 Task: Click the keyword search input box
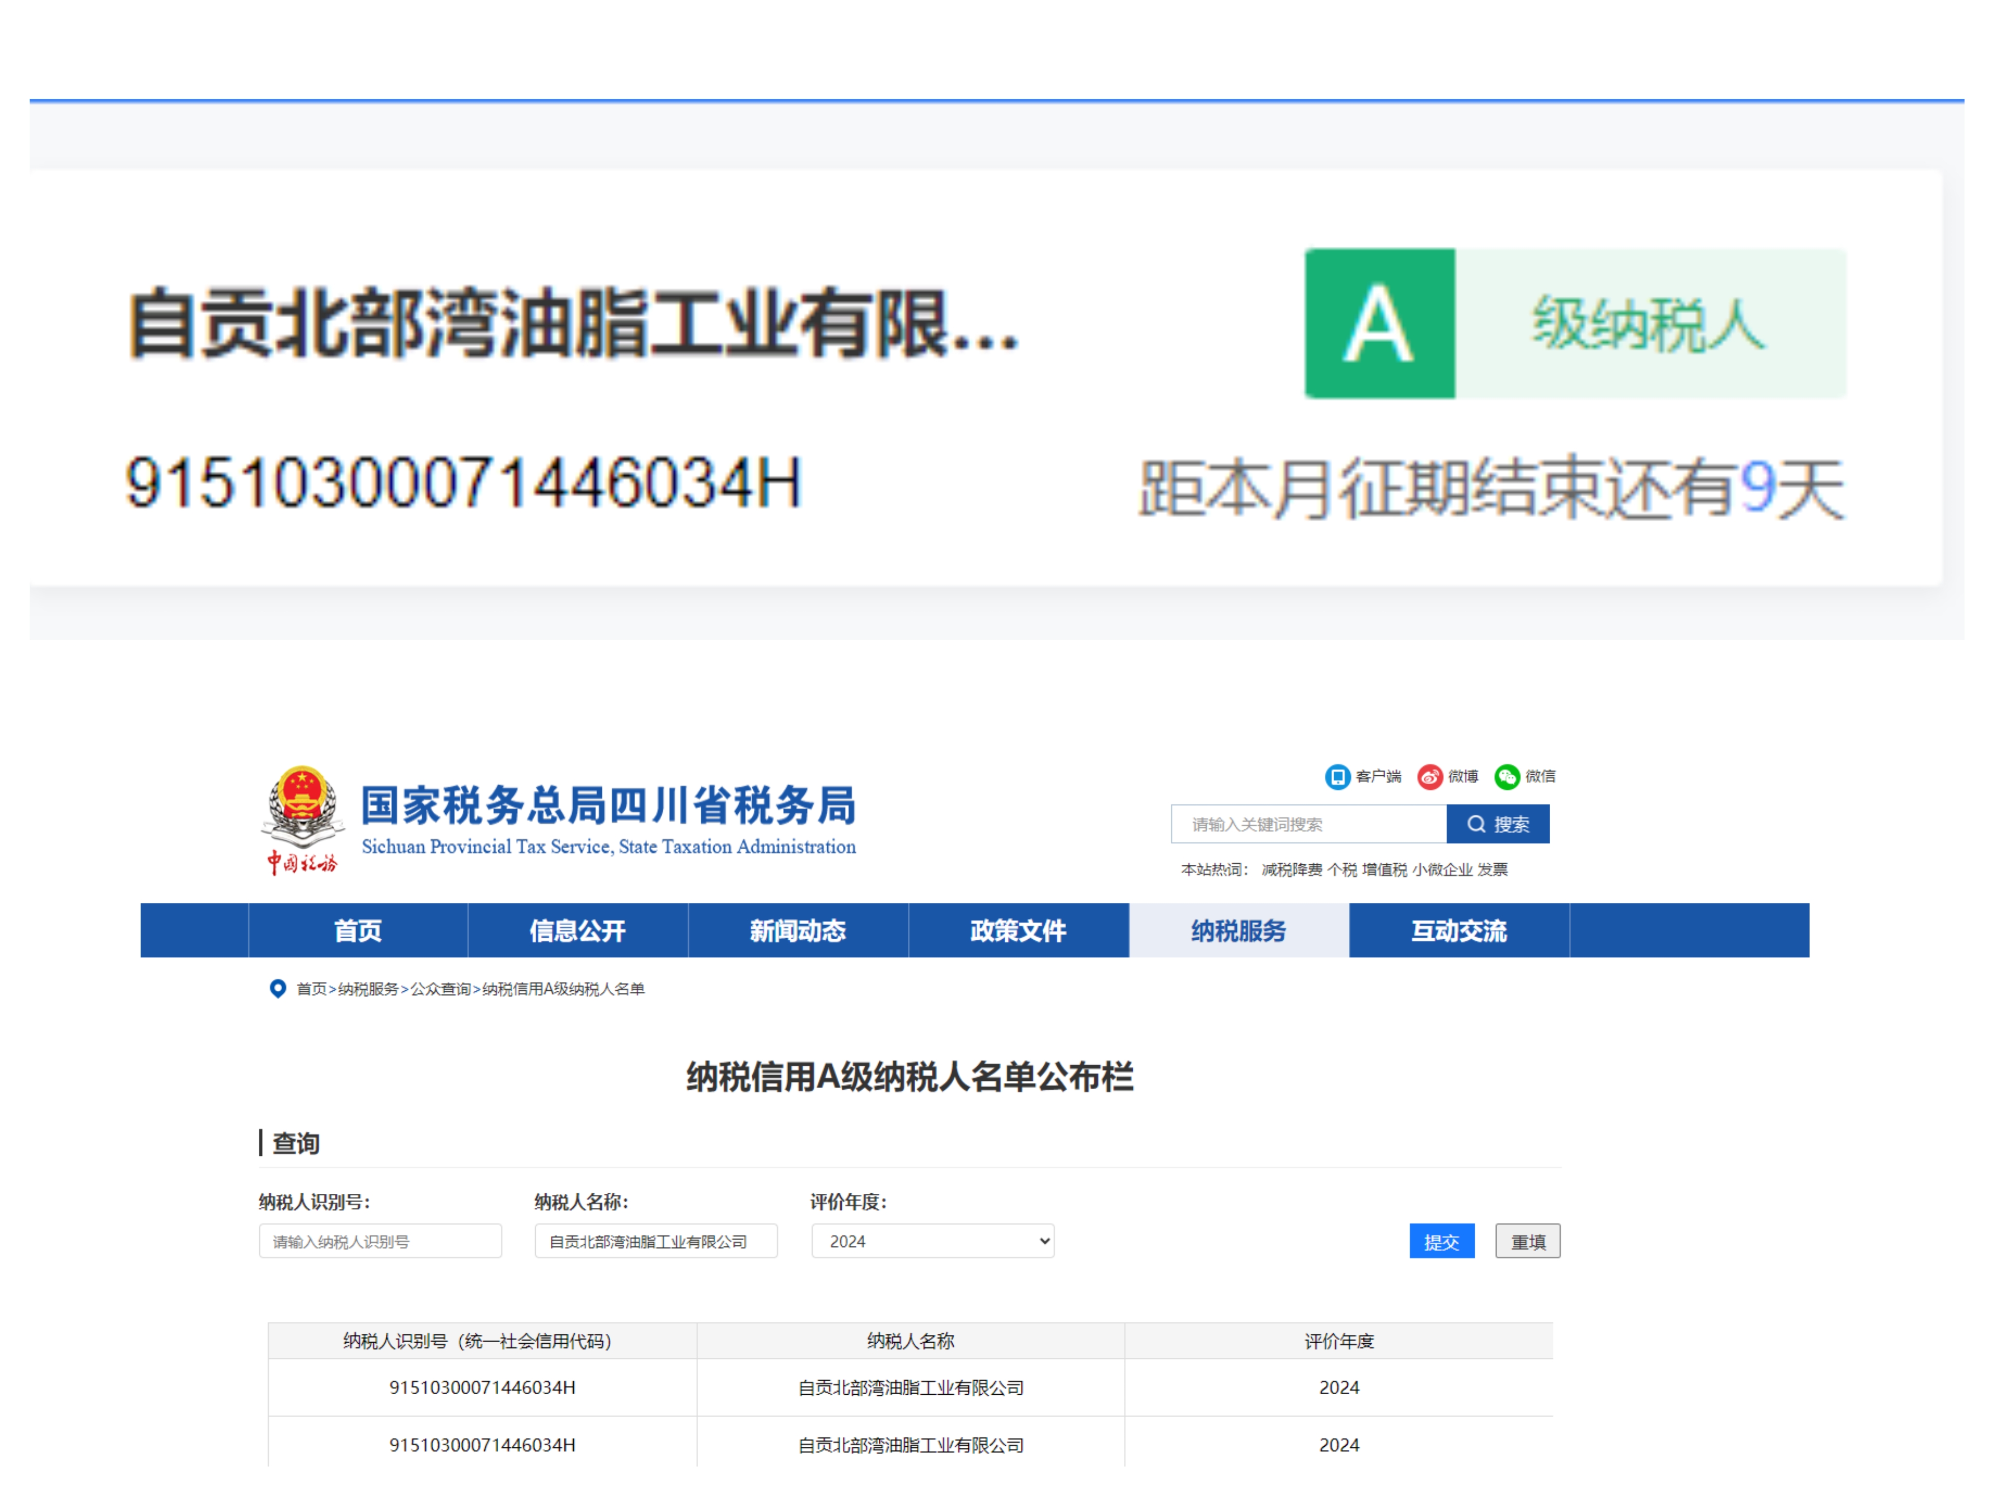tap(1308, 823)
